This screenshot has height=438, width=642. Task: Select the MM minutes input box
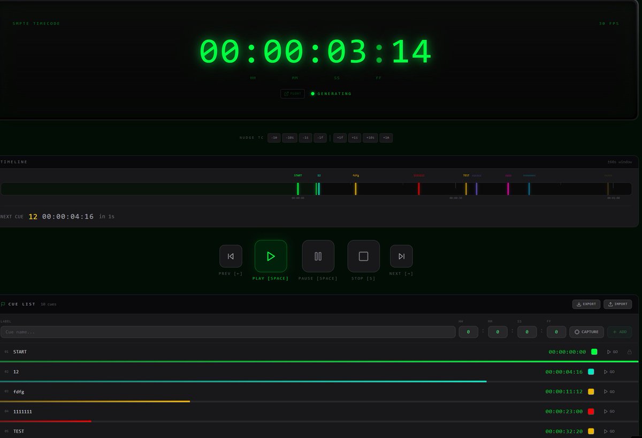(x=498, y=332)
